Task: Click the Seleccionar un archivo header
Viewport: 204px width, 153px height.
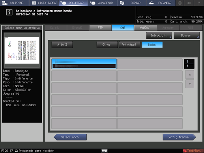Action: [22, 28]
